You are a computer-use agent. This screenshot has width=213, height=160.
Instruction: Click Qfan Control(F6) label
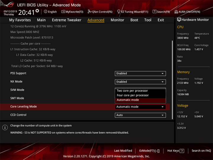[x=102, y=12]
